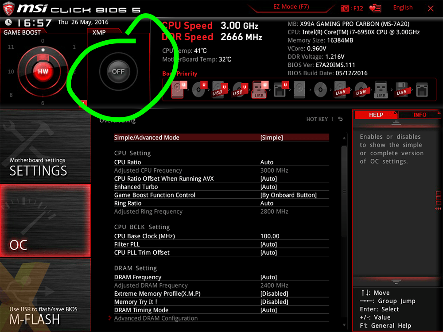Open CPU Ratio Offset When Running AVX option
Image resolution: width=443 pixels, height=332 pixels.
click(x=221, y=178)
